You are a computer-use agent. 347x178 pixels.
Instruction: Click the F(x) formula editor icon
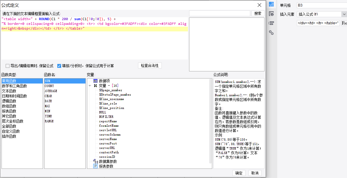coord(344,23)
